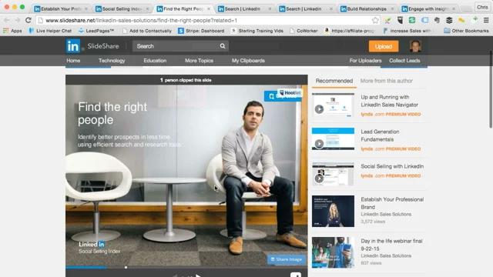
Task: Switch to More from this author tab
Action: coord(387,81)
